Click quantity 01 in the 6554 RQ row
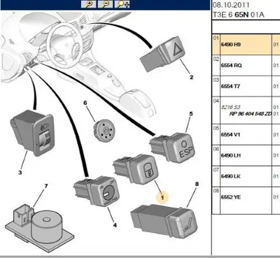The width and height of the screenshot is (280, 258). (x=276, y=65)
